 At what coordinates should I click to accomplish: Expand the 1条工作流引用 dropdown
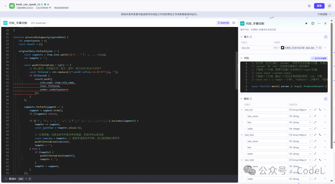[x=43, y=8]
